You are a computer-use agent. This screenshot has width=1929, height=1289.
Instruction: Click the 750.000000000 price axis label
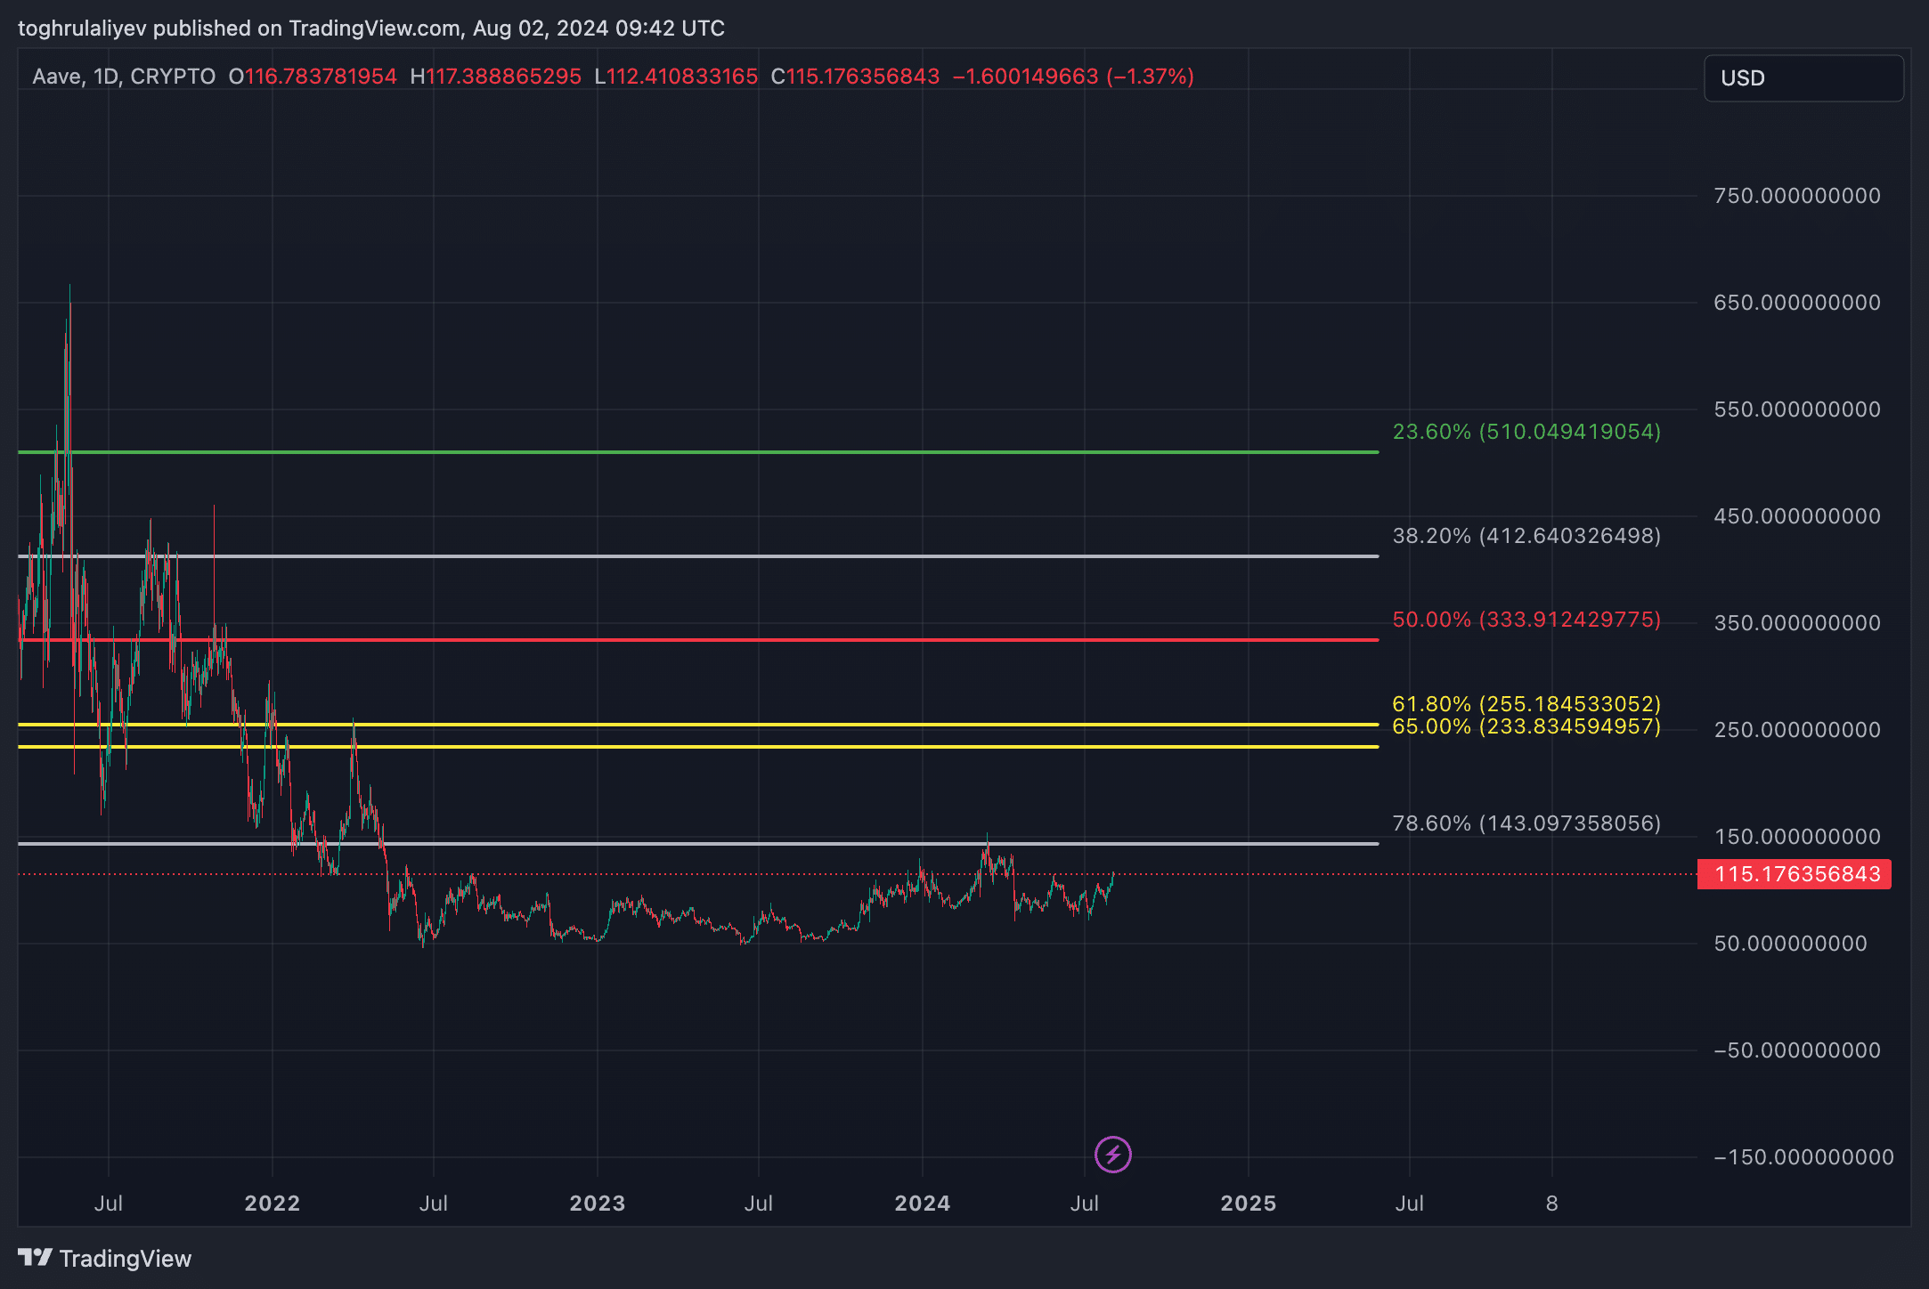(1797, 196)
